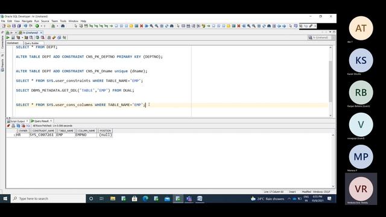Open the File menu

(3, 21)
